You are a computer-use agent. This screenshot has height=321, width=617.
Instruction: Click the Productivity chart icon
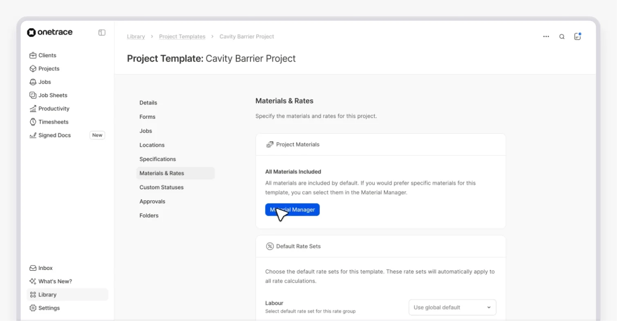33,109
